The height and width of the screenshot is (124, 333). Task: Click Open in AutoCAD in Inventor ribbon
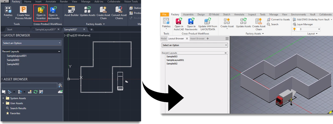tap(179, 25)
